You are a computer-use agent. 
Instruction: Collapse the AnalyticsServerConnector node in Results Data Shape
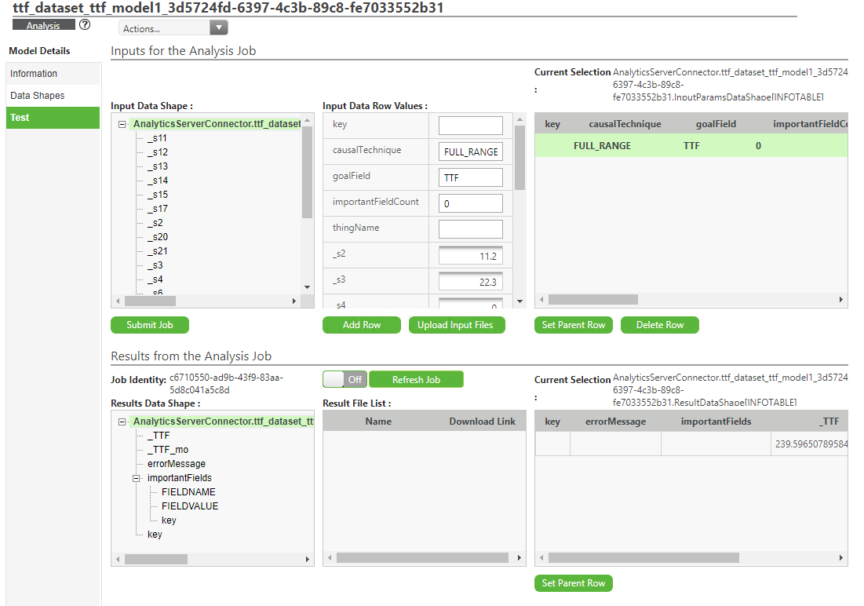[123, 421]
